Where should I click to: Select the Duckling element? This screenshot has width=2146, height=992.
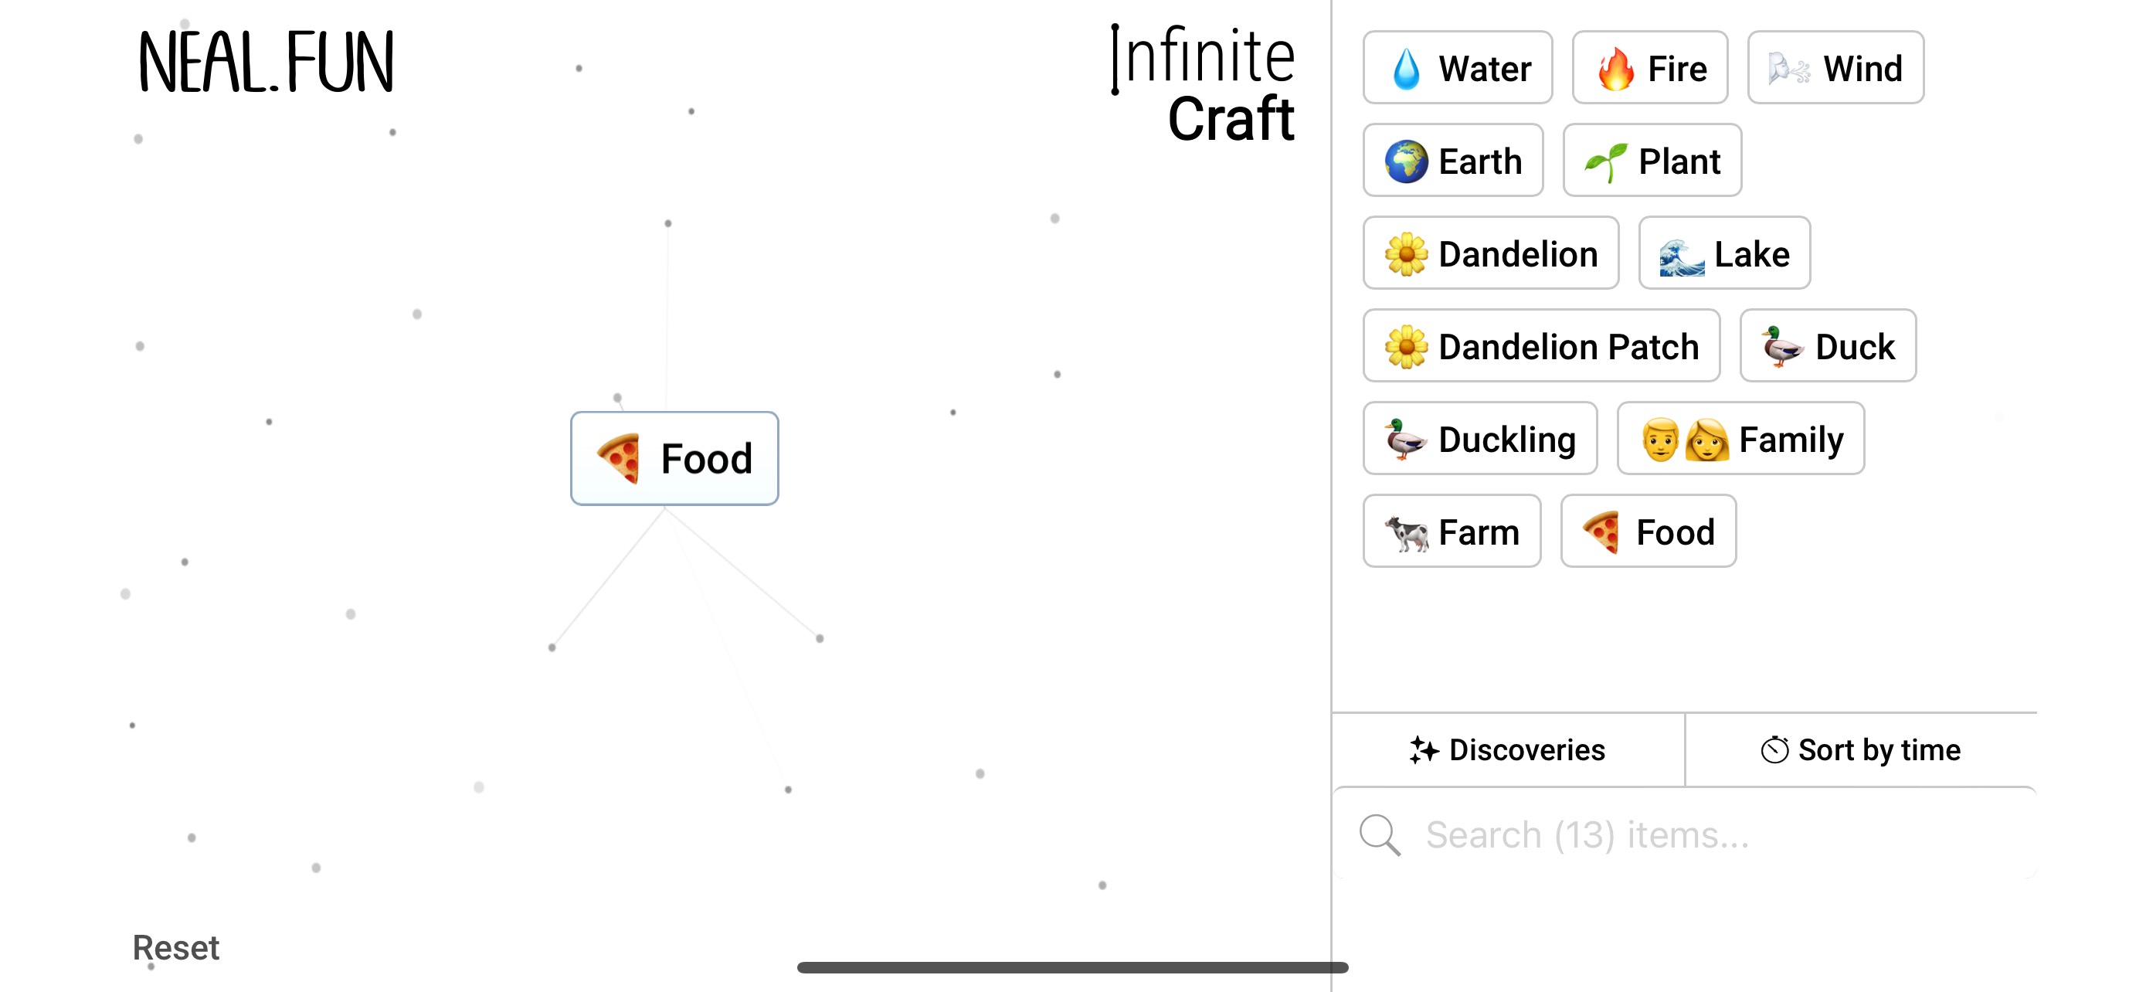coord(1479,439)
